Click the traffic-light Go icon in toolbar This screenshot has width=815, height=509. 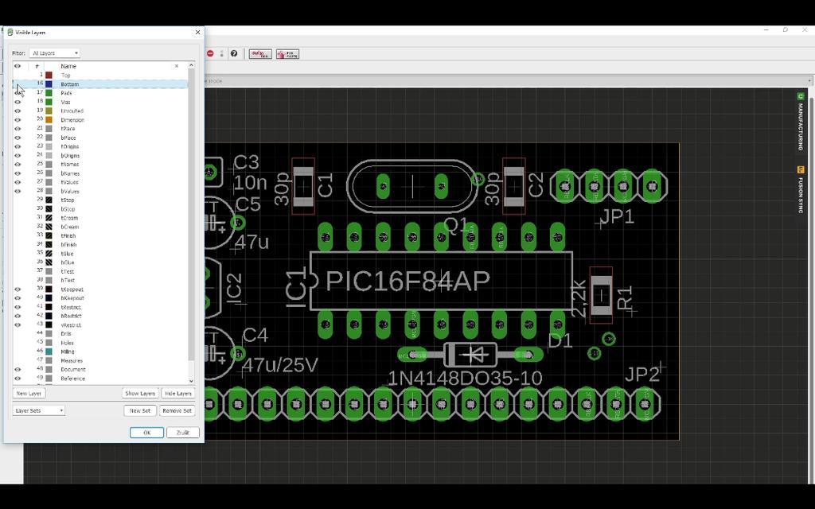(222, 53)
